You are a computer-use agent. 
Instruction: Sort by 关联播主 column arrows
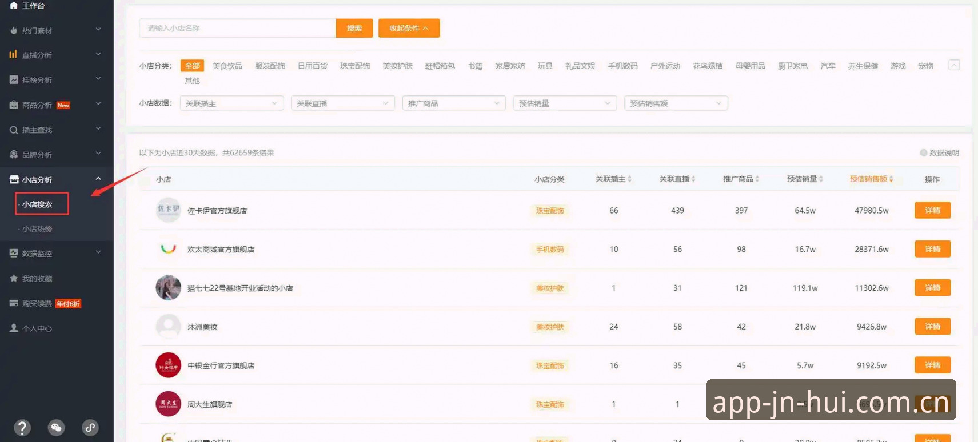(629, 179)
